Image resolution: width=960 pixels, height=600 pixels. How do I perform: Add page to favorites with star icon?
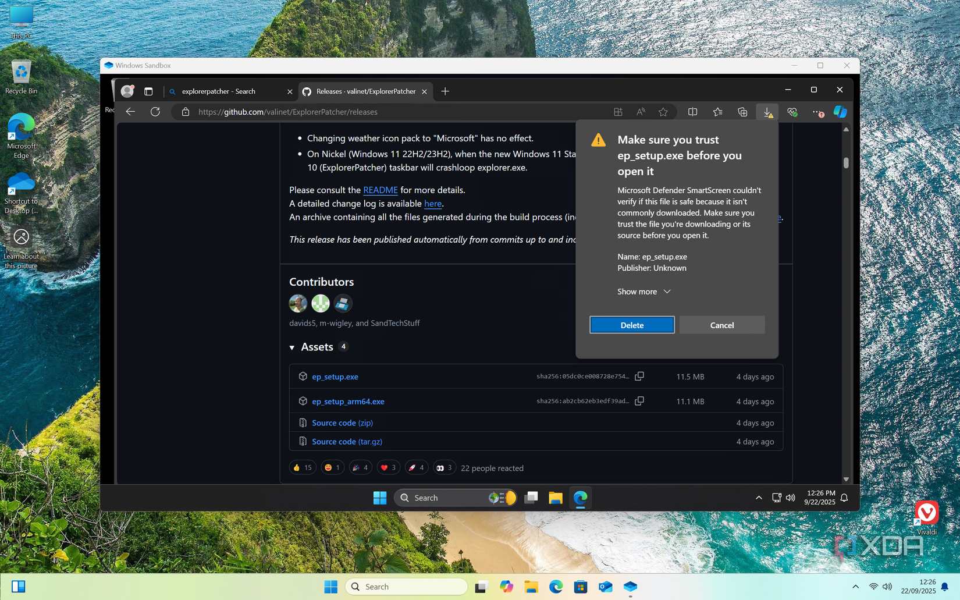click(663, 112)
